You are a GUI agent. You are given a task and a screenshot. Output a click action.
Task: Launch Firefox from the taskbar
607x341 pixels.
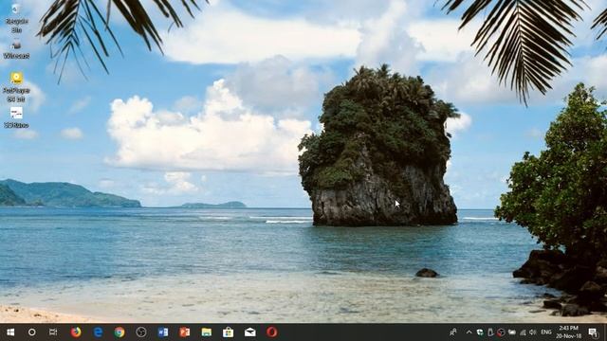76,332
